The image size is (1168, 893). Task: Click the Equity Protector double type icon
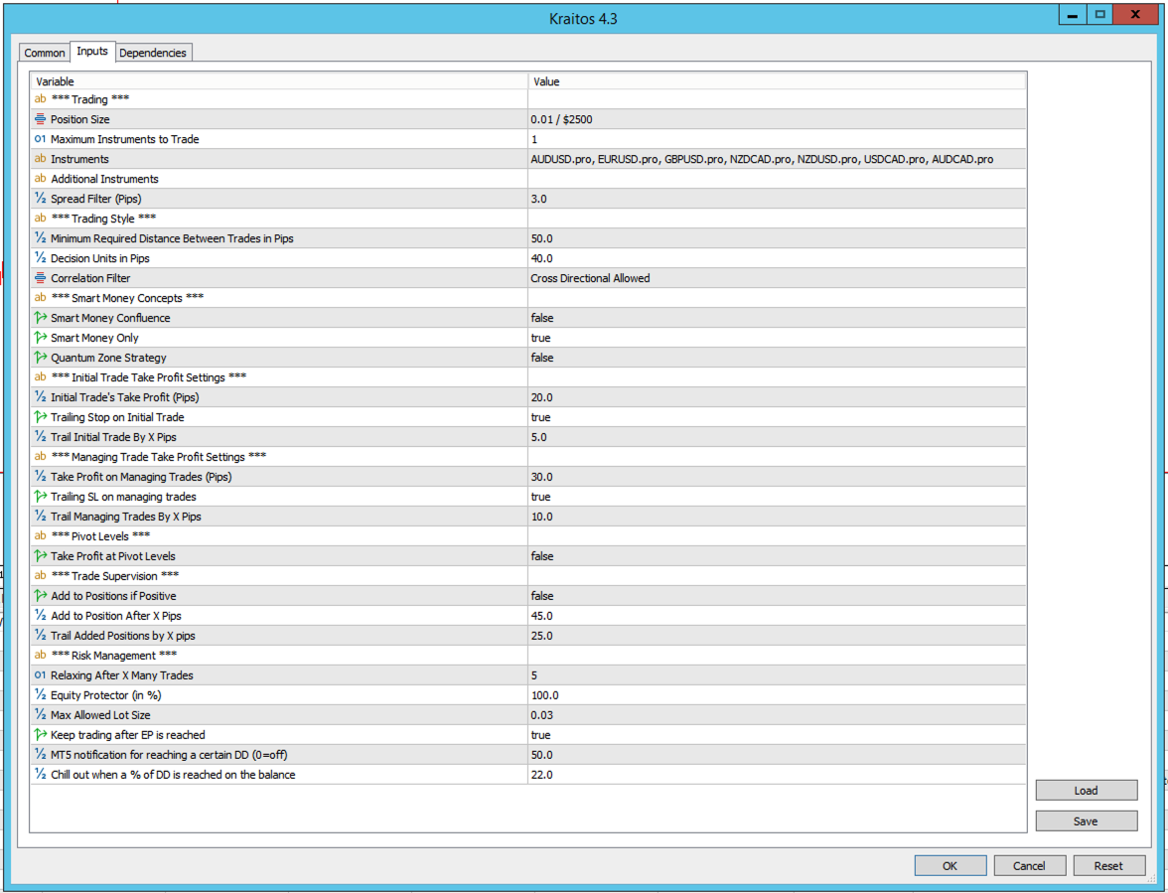tap(41, 695)
